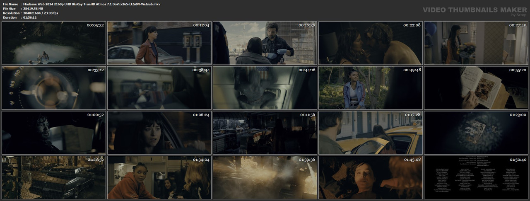Click the File Size label

(x=9, y=8)
